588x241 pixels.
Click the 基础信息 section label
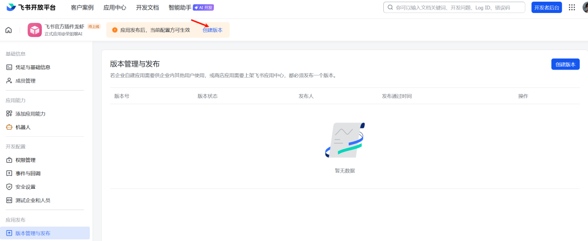tap(15, 54)
